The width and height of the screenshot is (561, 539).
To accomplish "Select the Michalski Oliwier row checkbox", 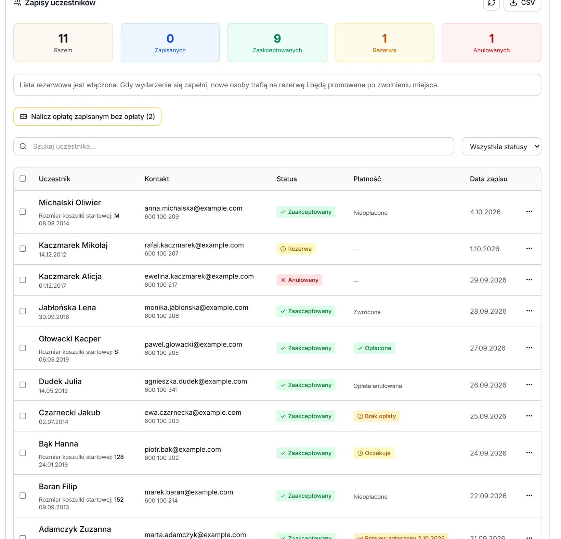I will [23, 212].
